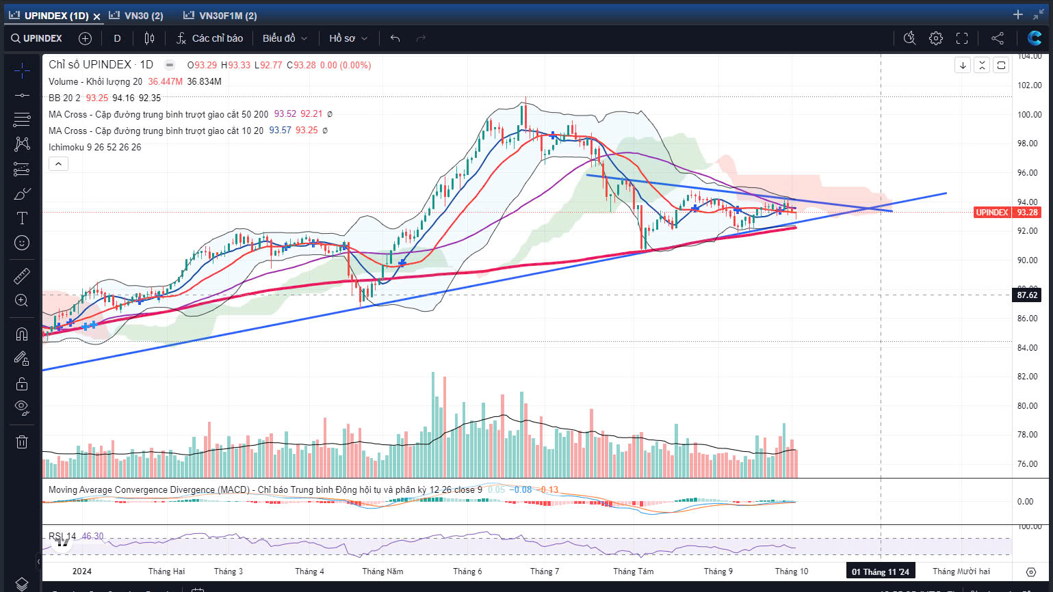Click the 87.62 price axis marker

(1027, 295)
